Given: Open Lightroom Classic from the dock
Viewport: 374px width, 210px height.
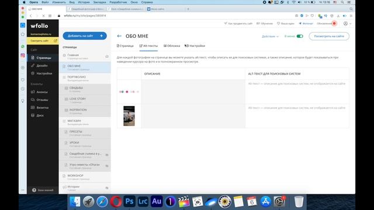Looking at the screenshot, I should click(143, 201).
